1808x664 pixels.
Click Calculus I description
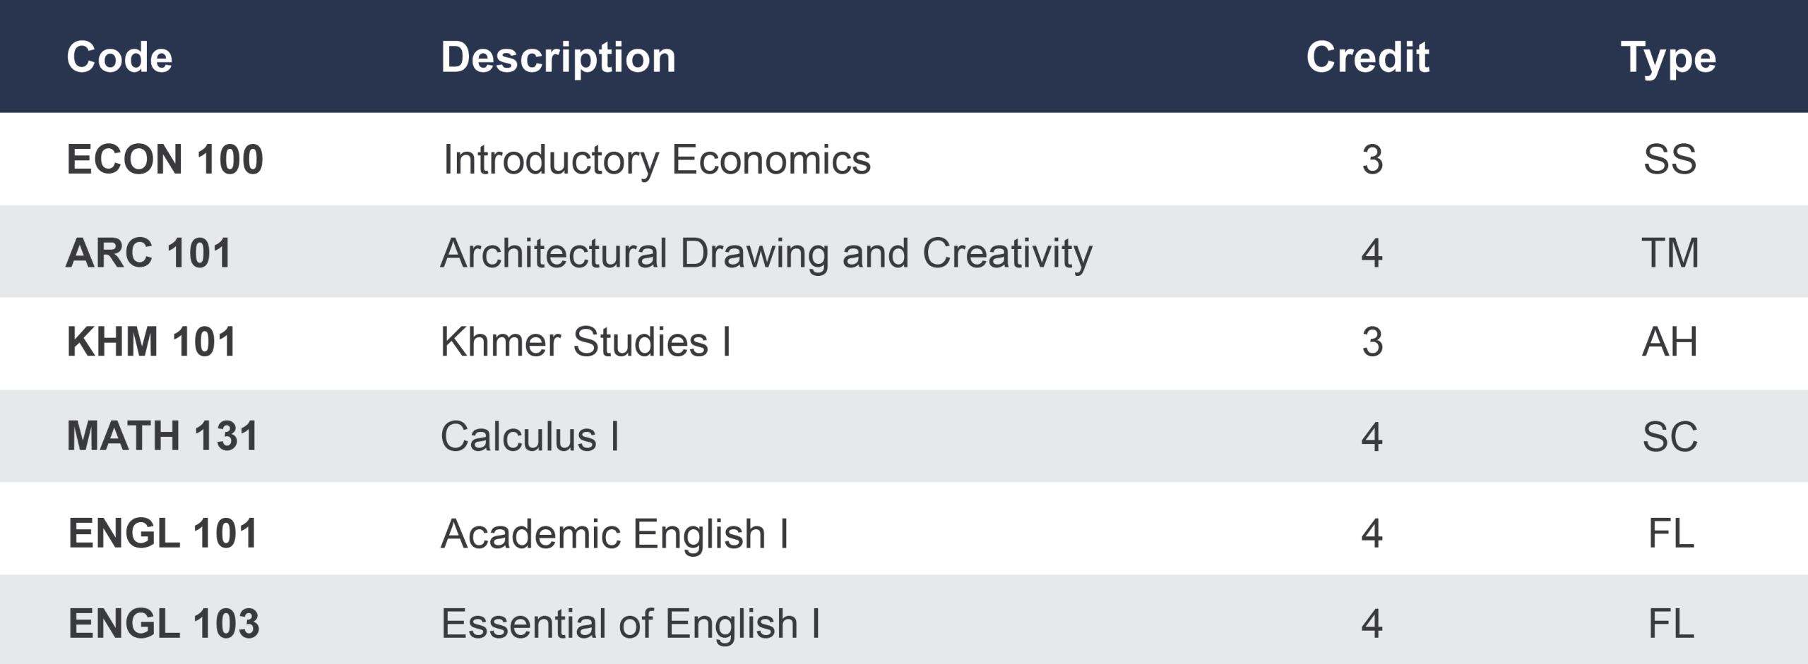[530, 436]
